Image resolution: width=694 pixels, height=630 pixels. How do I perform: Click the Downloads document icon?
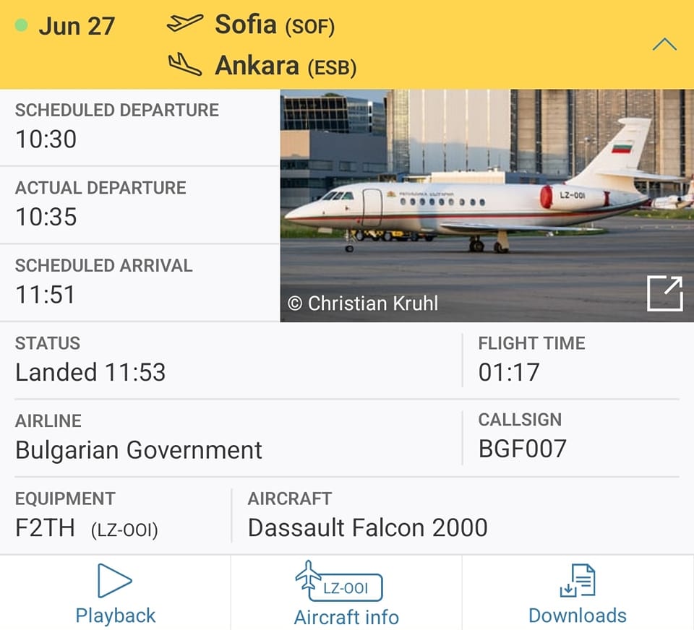[x=578, y=582]
